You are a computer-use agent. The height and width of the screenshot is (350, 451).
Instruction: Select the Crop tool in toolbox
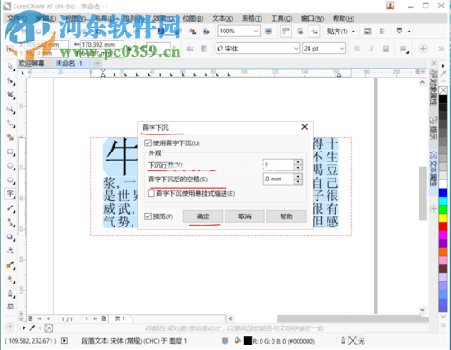tap(11, 95)
